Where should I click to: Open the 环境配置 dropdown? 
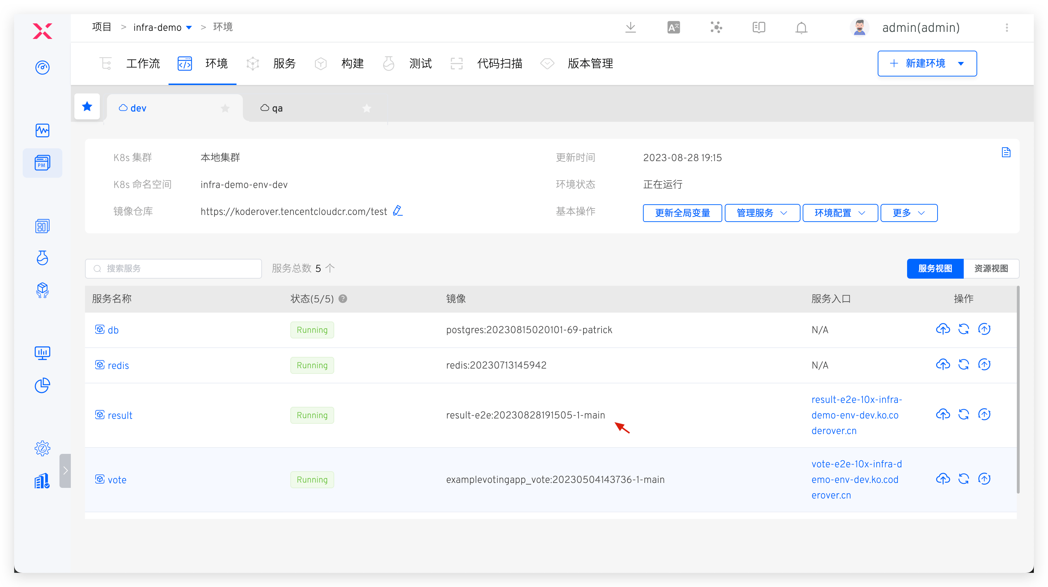coord(840,213)
